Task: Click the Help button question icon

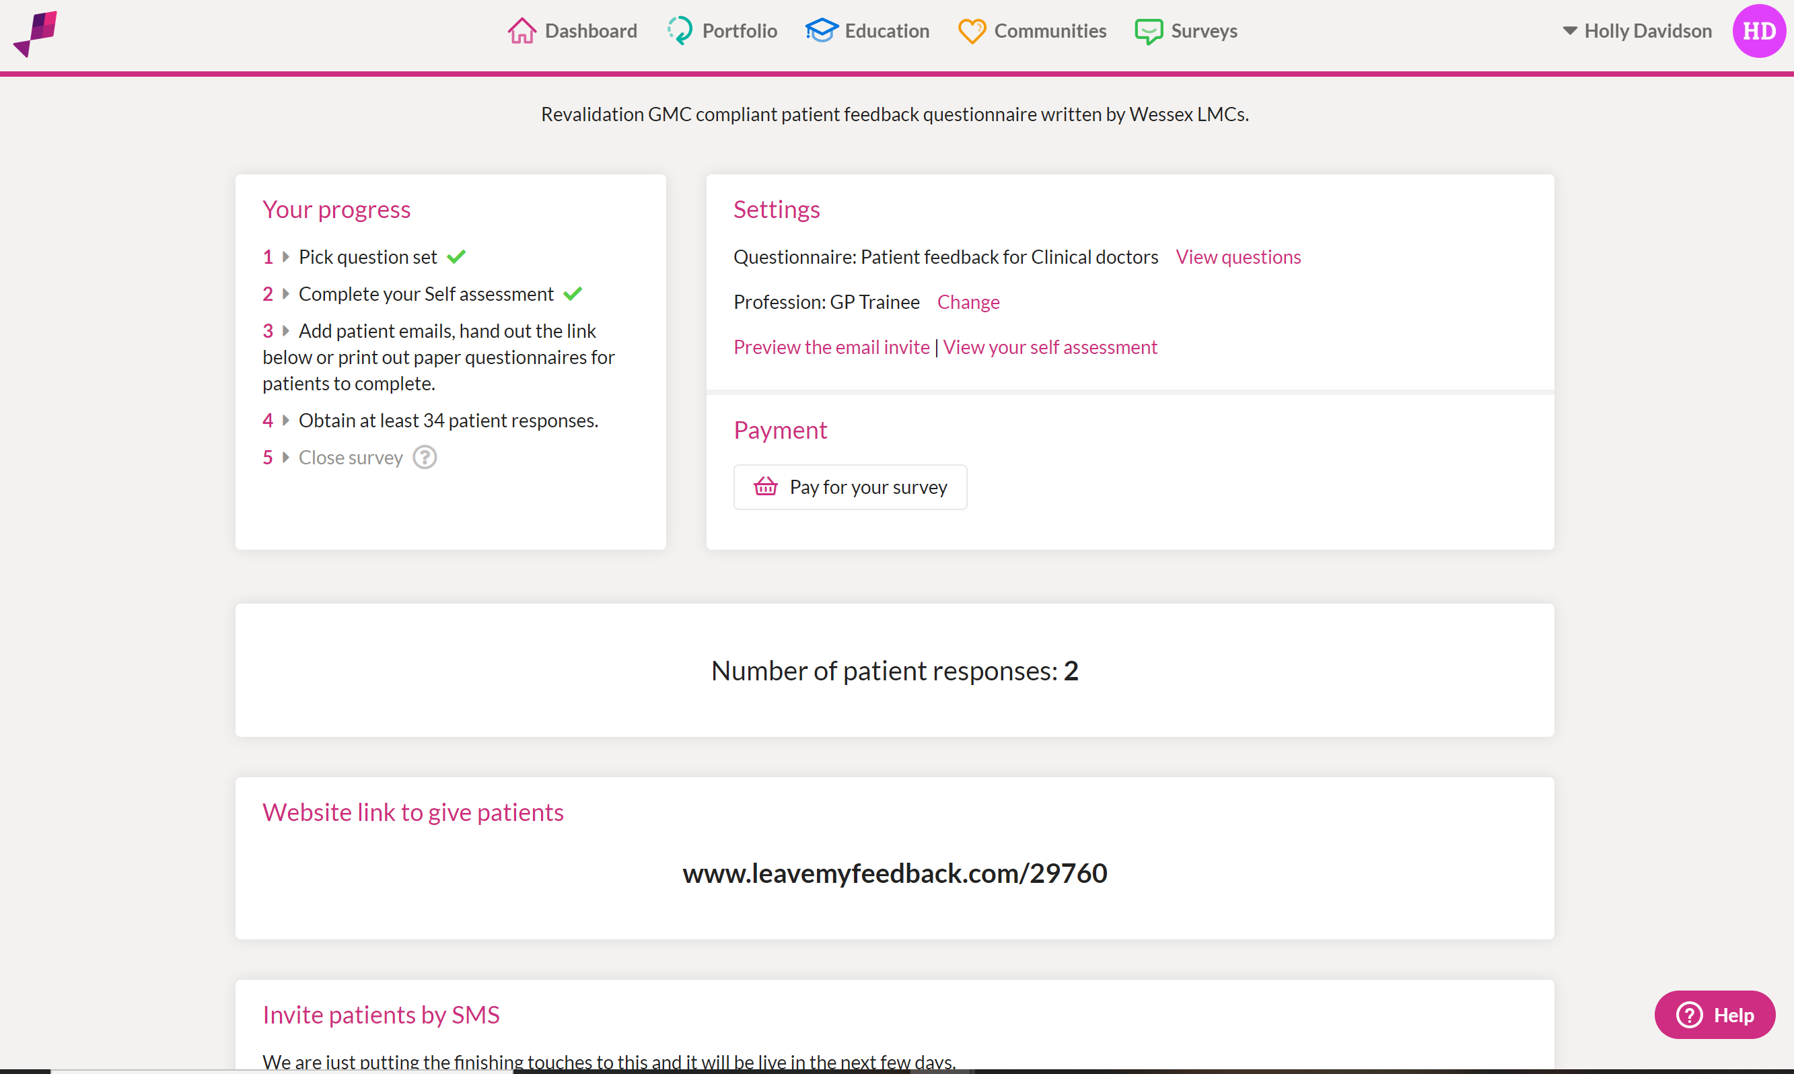Action: (1689, 1015)
